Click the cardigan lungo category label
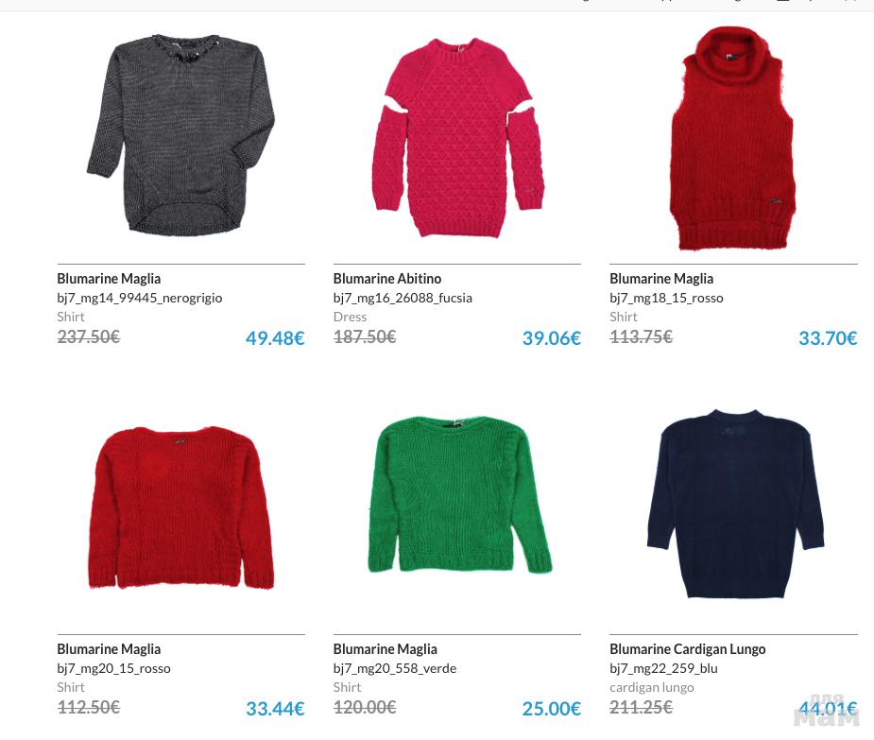874x740 pixels. [x=652, y=688]
